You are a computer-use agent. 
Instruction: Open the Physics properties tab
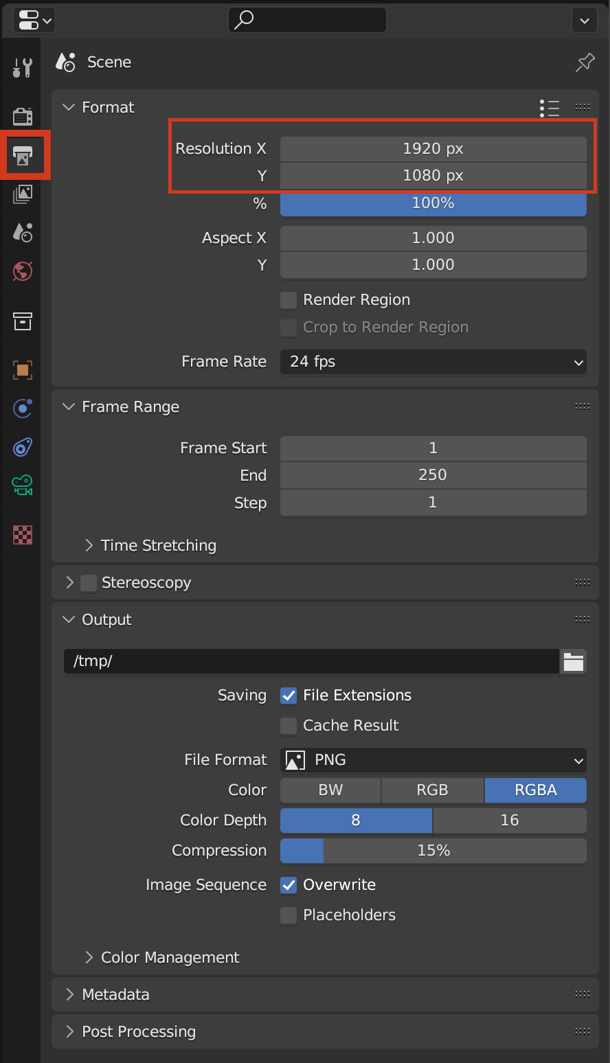[23, 447]
